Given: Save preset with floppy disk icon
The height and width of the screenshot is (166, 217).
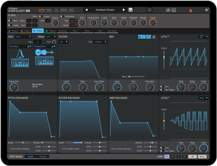Looking at the screenshot, I should tap(131, 10).
